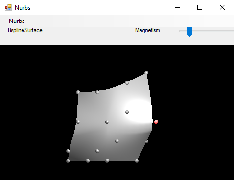Select the left edge middle control point

tap(78, 122)
